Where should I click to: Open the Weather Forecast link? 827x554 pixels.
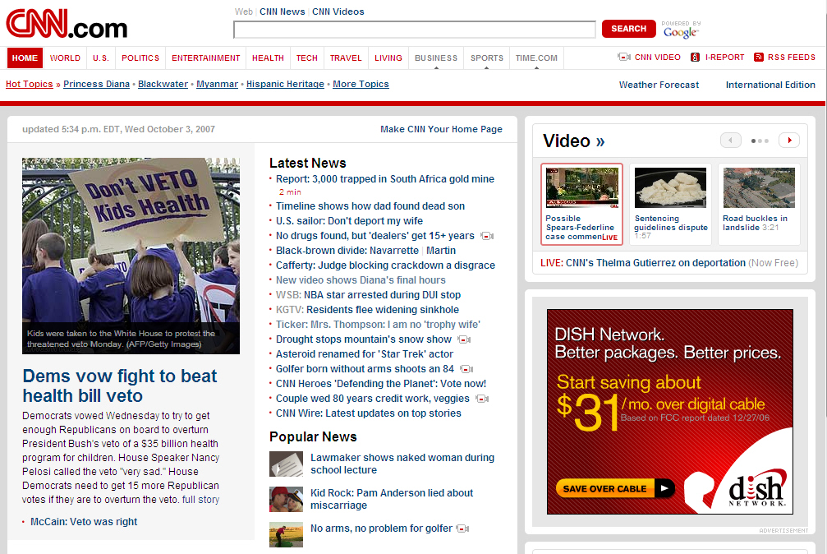pos(659,85)
